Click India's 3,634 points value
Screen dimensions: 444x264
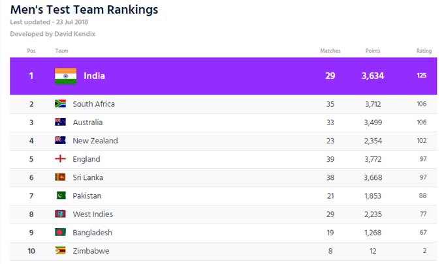pyautogui.click(x=373, y=76)
